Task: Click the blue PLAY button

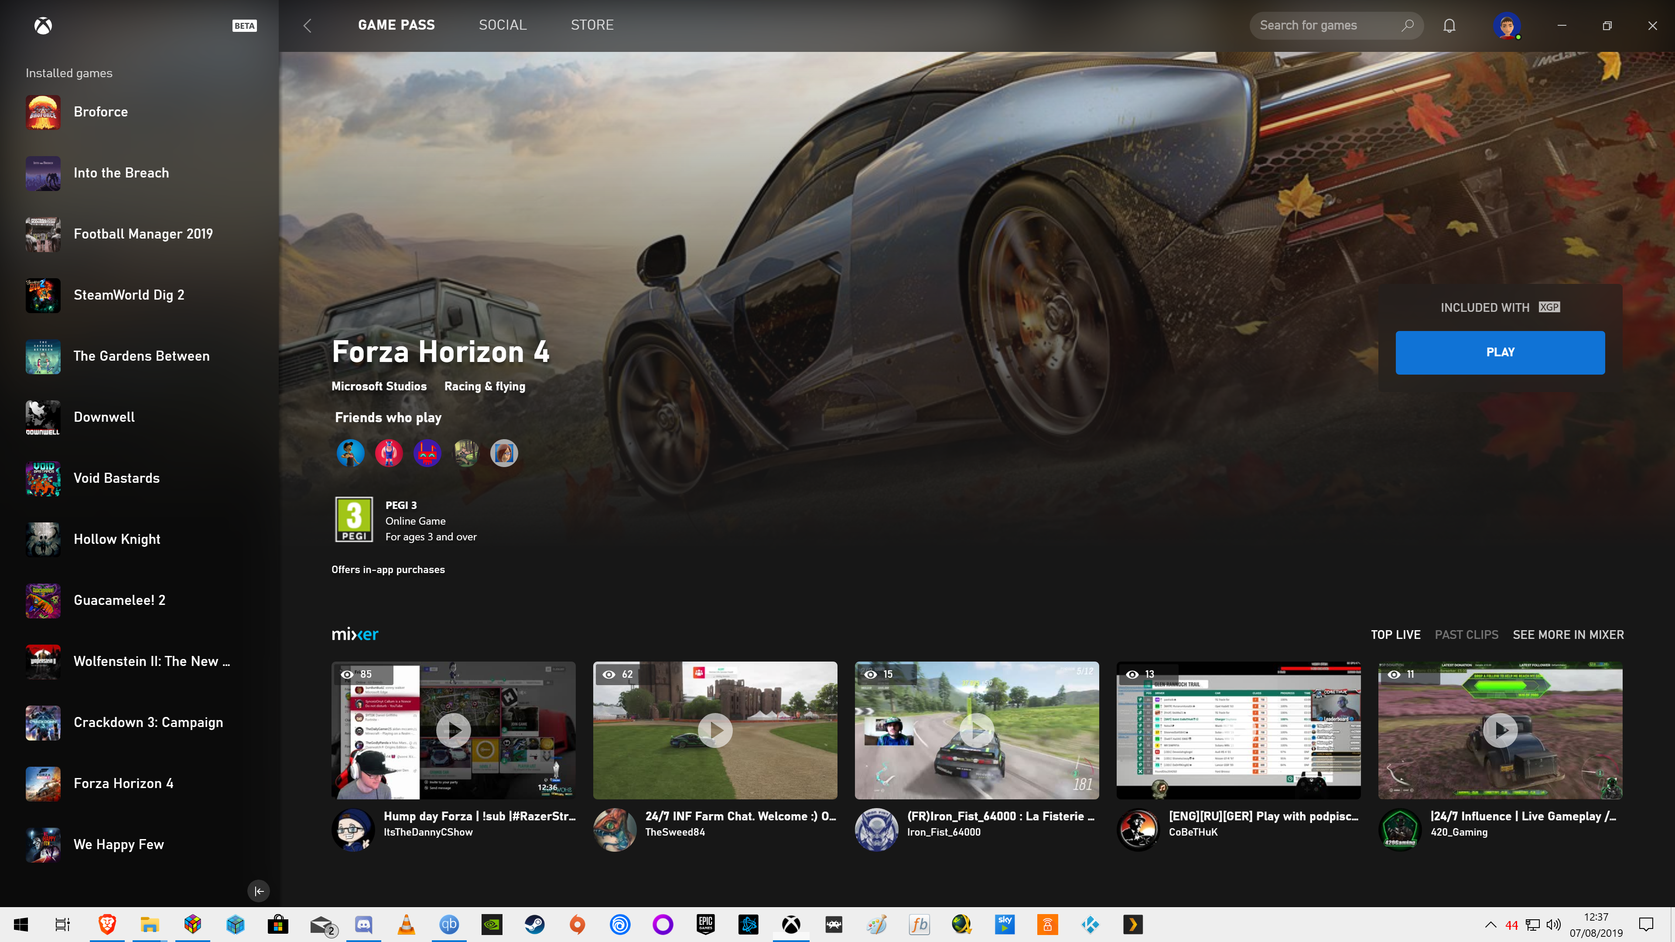Action: (x=1500, y=352)
